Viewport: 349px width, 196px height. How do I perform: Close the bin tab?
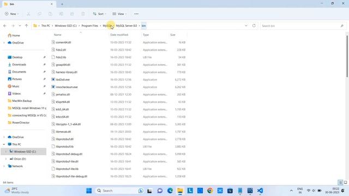[x=52, y=4]
